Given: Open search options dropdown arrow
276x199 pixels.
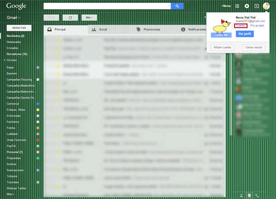Looking at the screenshot, I should tap(169, 6).
